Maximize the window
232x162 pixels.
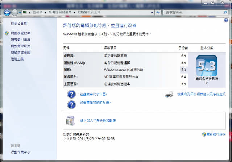click(213, 3)
